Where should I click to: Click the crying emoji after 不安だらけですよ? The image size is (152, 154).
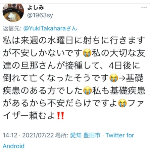point(122,103)
